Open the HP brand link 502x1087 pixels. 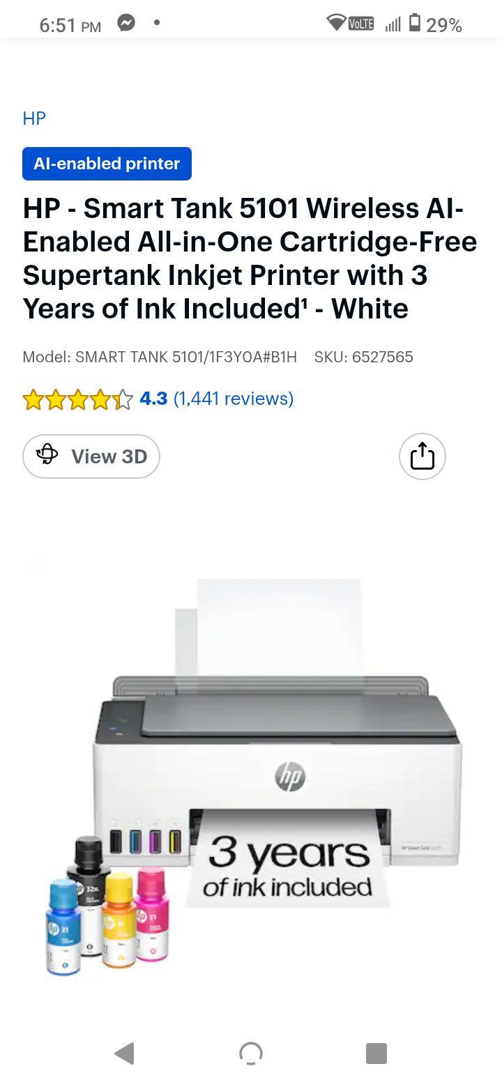(34, 118)
